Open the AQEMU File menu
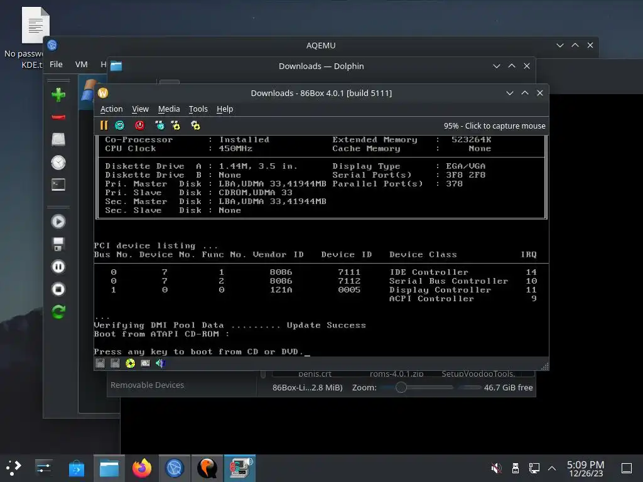Image resolution: width=643 pixels, height=482 pixels. click(56, 65)
